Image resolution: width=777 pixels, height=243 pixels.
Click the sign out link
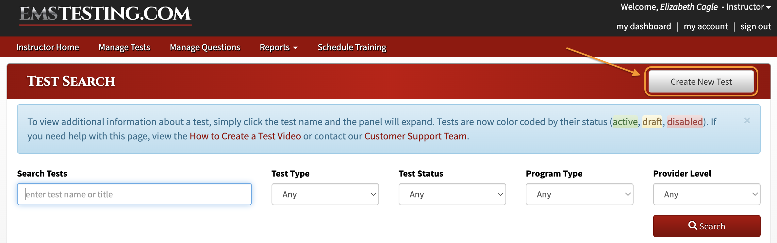tap(755, 26)
